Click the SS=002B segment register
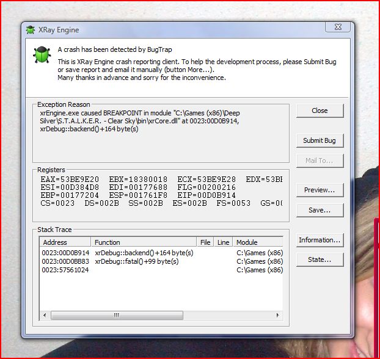 (145, 203)
